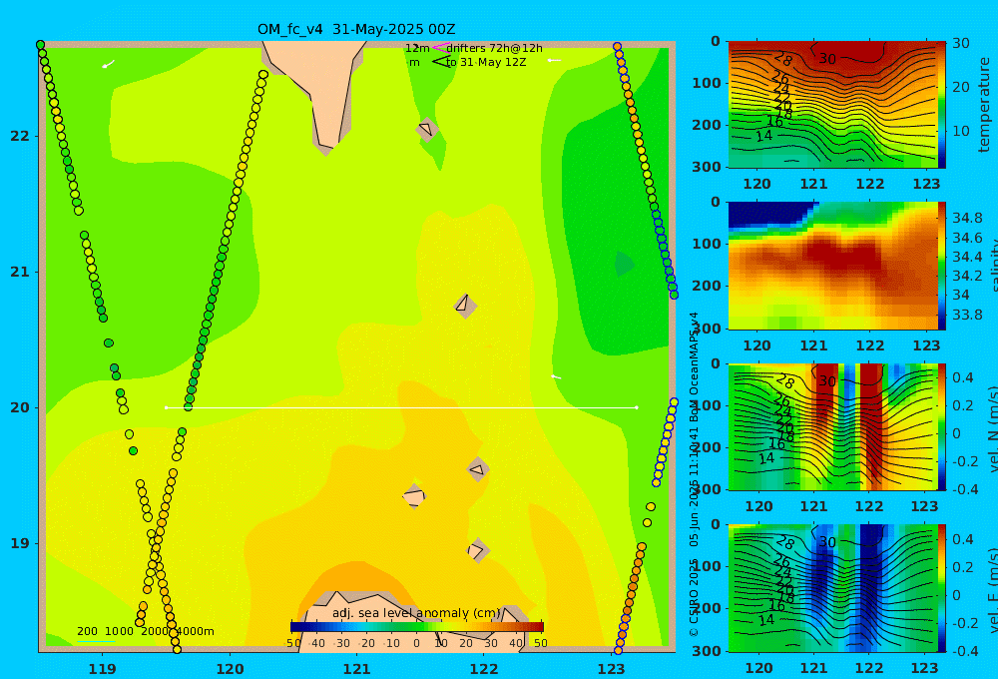Screen dimensions: 998x679
Task: Select the island marker near 18.95N 121.95E
Action: point(478,550)
